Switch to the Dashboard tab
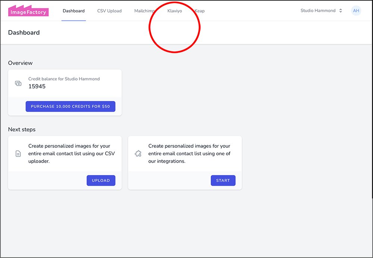The image size is (373, 258). pyautogui.click(x=73, y=11)
